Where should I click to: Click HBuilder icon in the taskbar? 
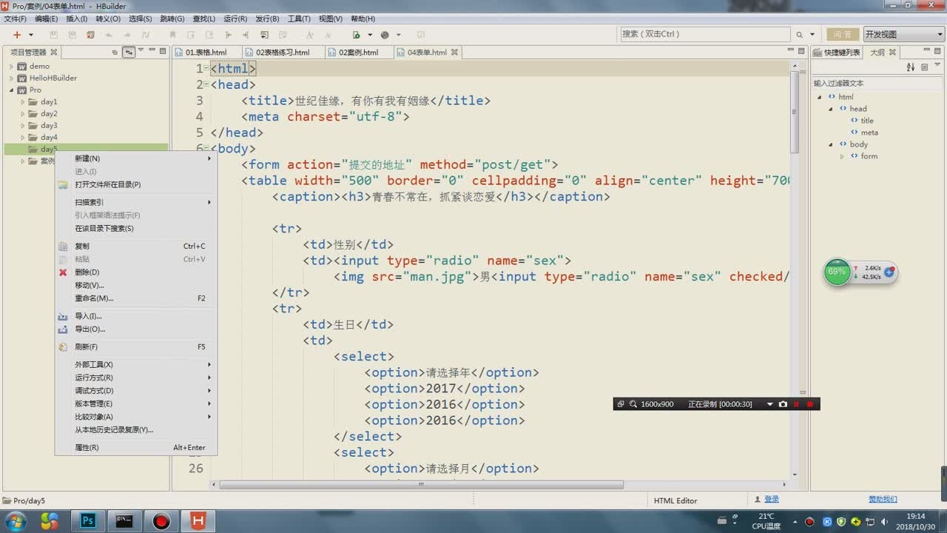point(198,521)
